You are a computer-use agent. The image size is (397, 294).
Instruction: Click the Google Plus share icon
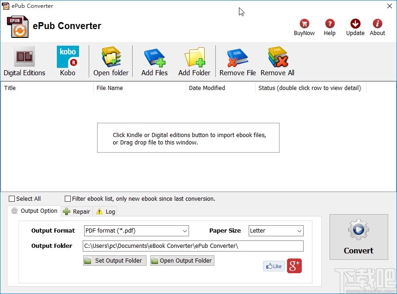pyautogui.click(x=294, y=266)
